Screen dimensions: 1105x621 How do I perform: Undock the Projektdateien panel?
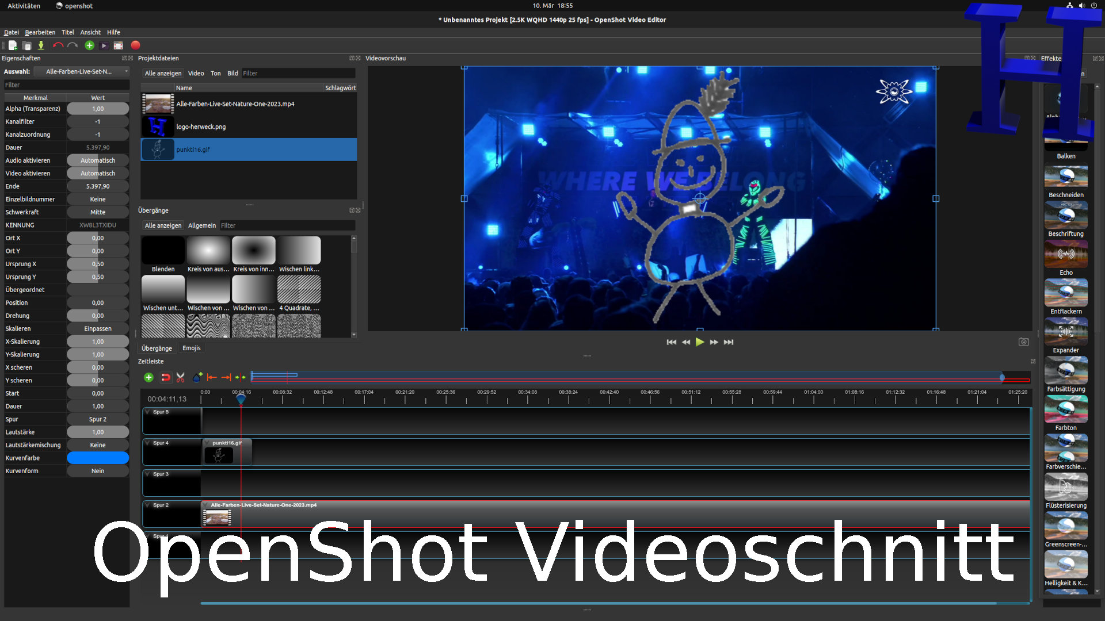click(x=352, y=58)
